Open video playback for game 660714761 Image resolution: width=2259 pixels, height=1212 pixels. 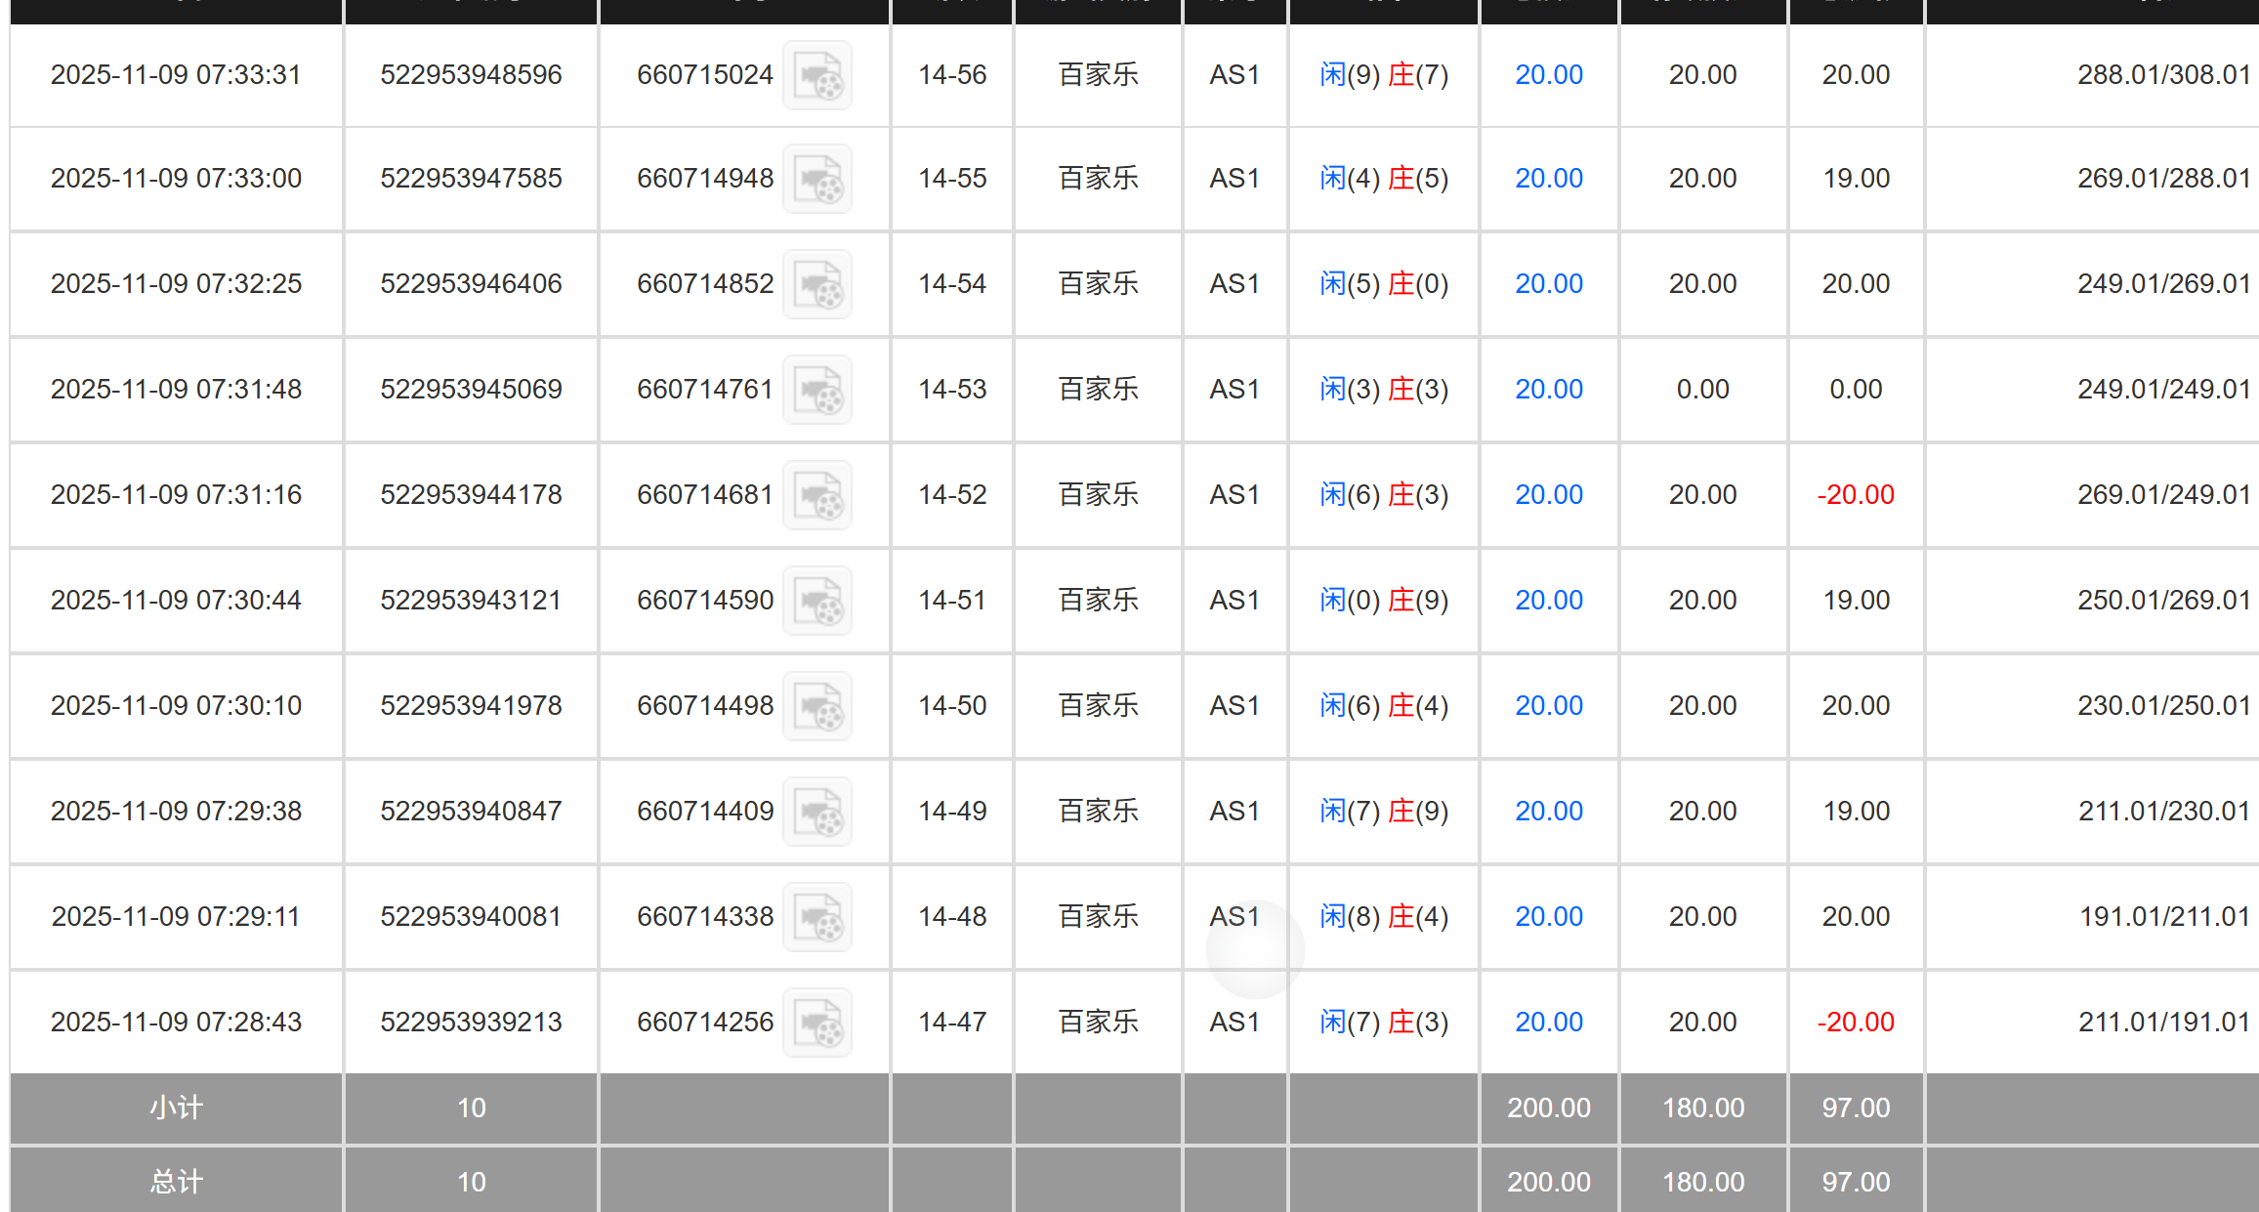click(816, 390)
